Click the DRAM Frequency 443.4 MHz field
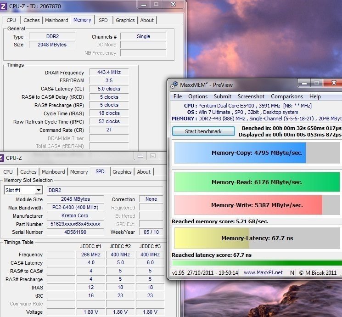 pyautogui.click(x=109, y=72)
